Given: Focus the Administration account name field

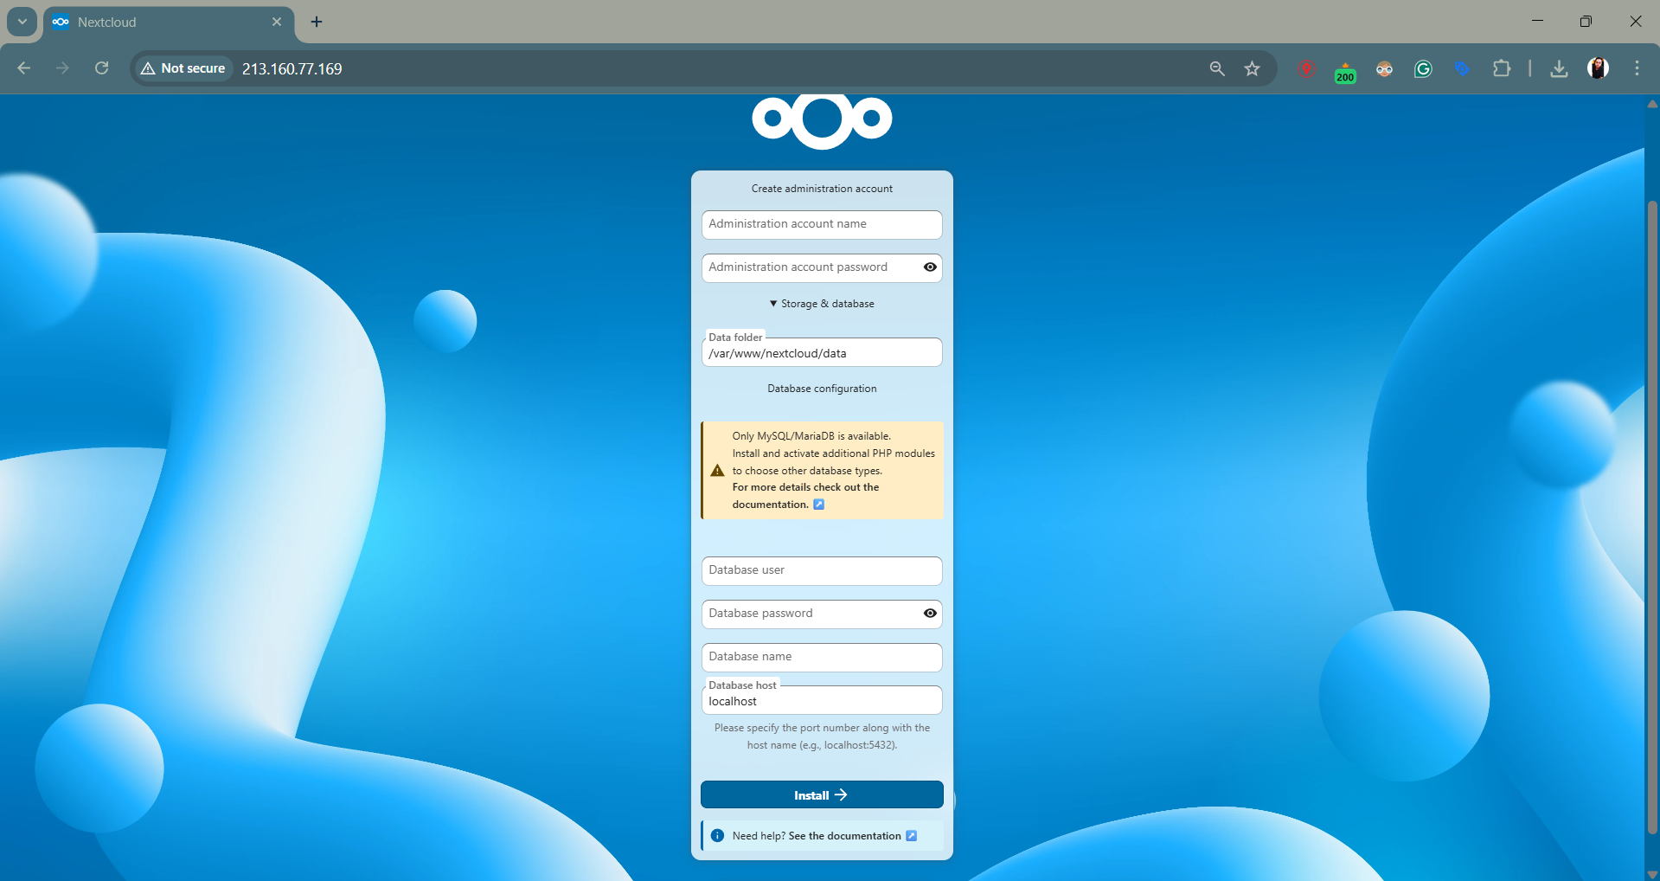Looking at the screenshot, I should click(x=822, y=224).
